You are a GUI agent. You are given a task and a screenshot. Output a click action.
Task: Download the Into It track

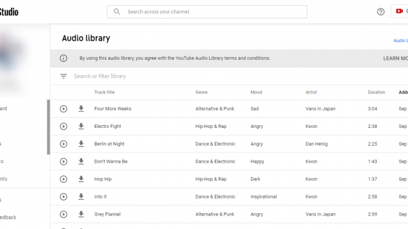click(81, 197)
